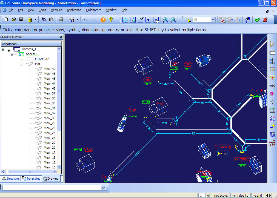Open the Measure menu
Viewport: 277px width, 198px height.
[56, 10]
